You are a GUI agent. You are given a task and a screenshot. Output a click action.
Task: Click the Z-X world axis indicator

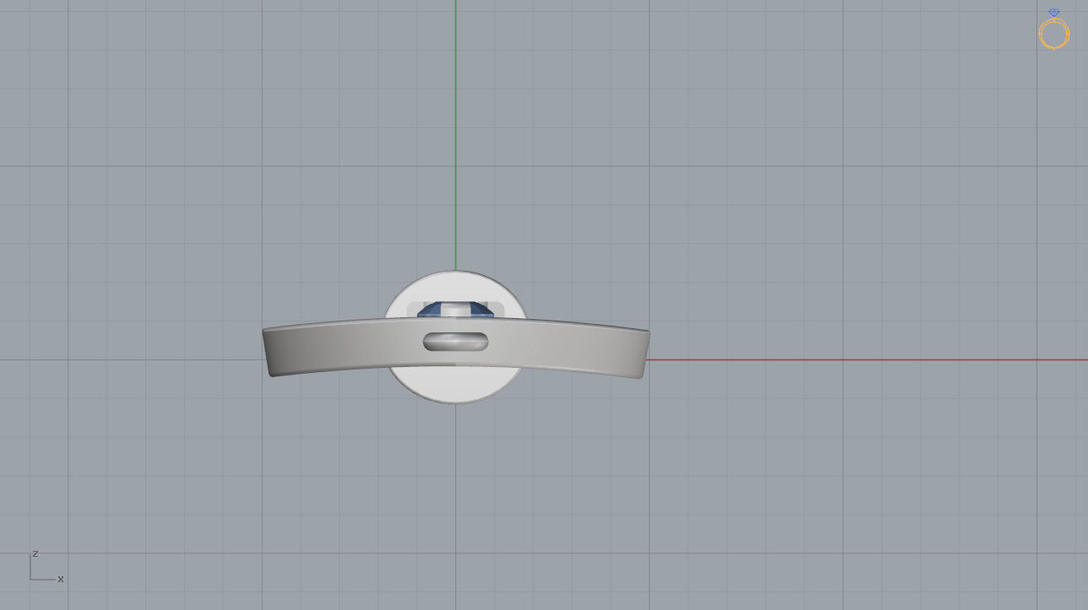(x=46, y=567)
